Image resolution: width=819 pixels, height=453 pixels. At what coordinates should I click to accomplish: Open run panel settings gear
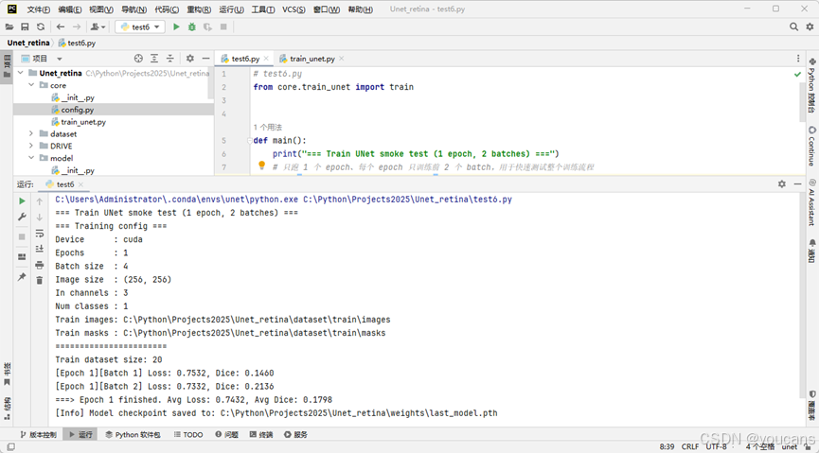pos(781,183)
